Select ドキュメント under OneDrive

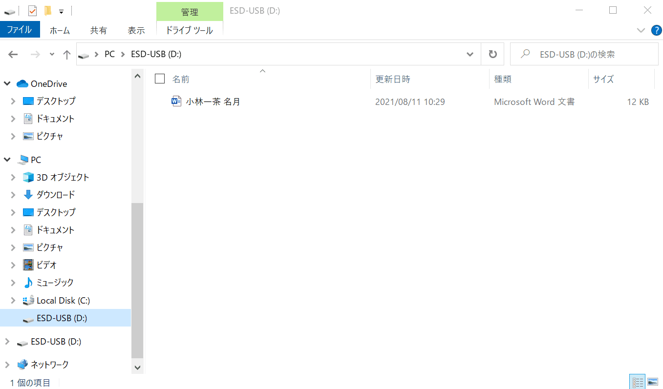[x=55, y=119]
